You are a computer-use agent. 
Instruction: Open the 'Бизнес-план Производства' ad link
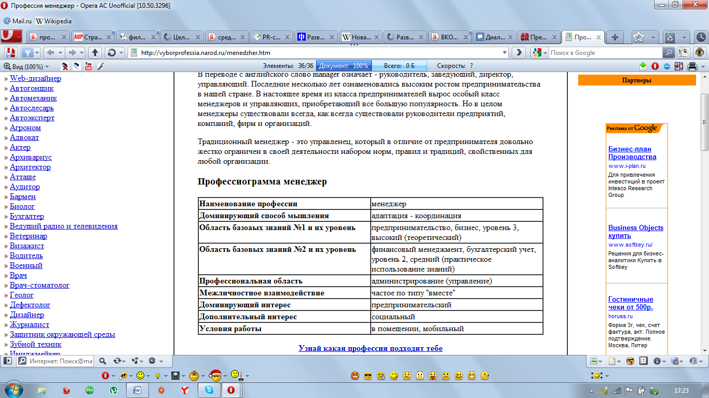[632, 152]
